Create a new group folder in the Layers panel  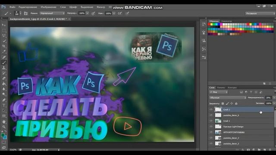coord(259,150)
